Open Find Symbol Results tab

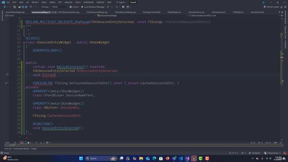21,148
